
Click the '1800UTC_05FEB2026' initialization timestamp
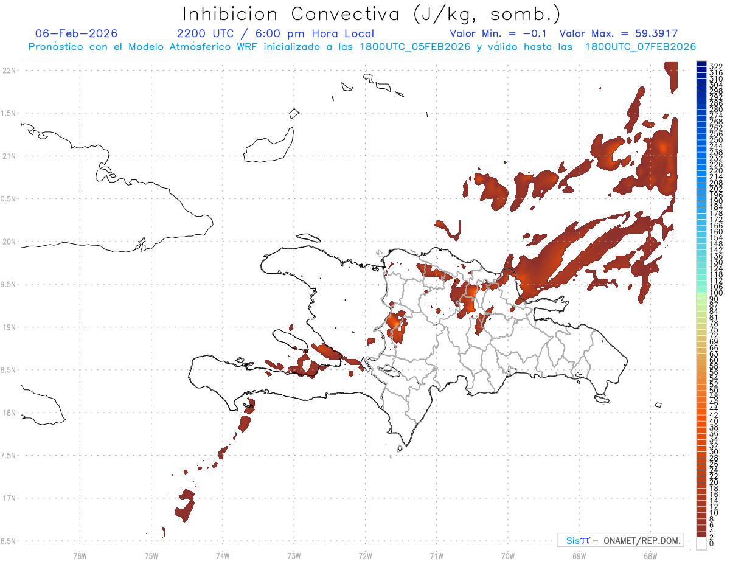[415, 47]
